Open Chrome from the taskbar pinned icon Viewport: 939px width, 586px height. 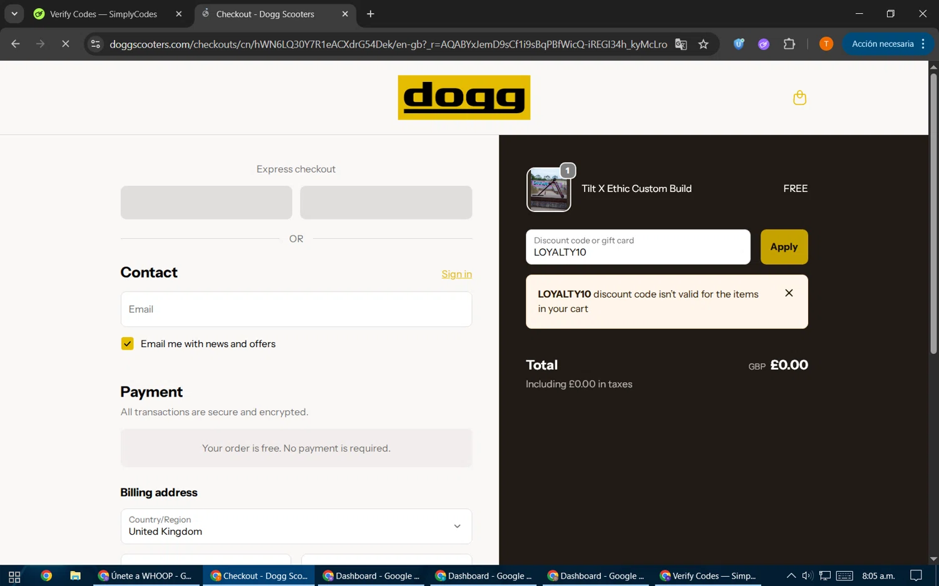46,576
